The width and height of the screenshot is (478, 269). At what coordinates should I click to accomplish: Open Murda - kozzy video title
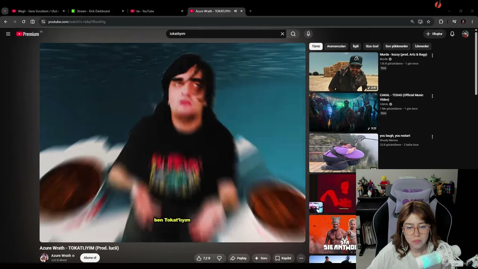coord(403,55)
